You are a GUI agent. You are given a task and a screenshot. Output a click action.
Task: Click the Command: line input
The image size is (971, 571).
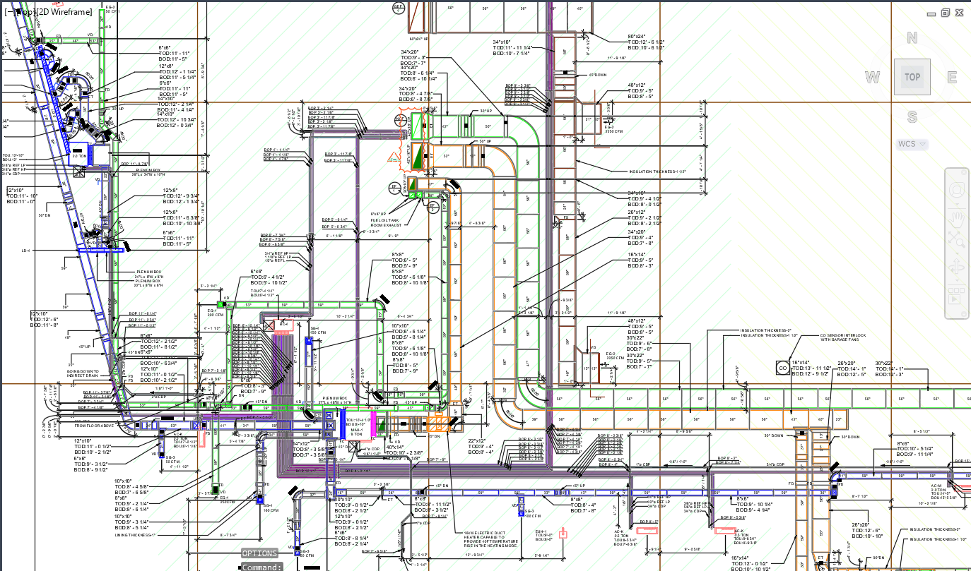(261, 566)
